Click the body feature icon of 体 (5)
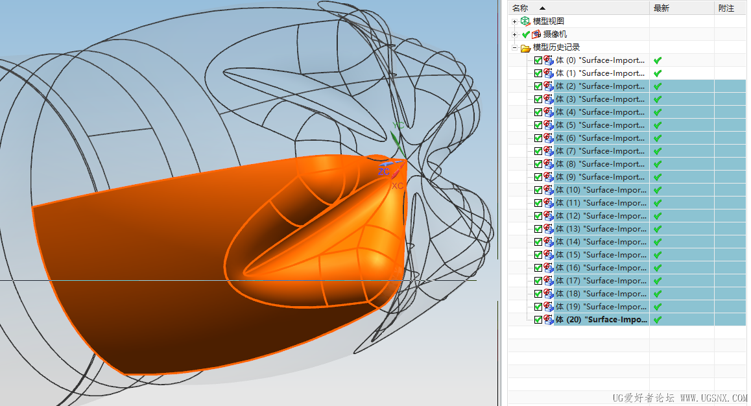Viewport: 751px width, 406px height. (549, 125)
